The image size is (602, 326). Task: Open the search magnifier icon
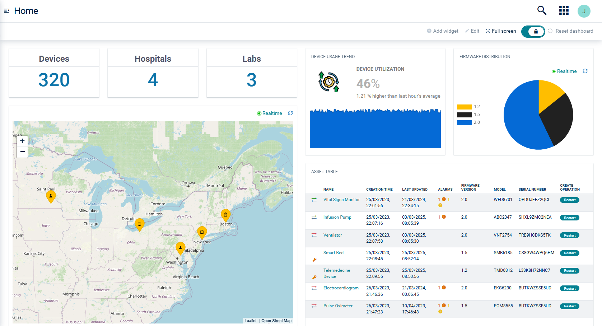pyautogui.click(x=542, y=11)
